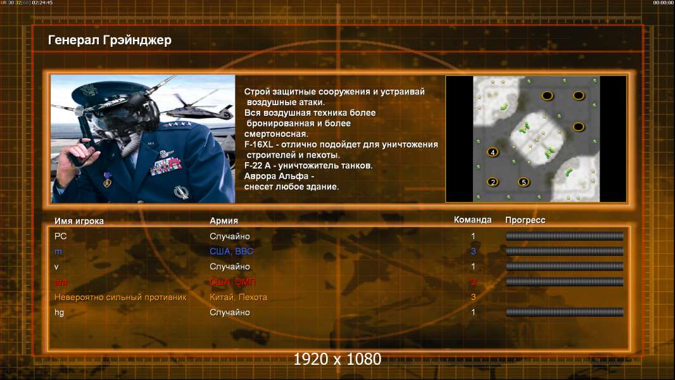Click the title 'Генерал Грэйнджер'
Screen dimensions: 675x380
110,40
